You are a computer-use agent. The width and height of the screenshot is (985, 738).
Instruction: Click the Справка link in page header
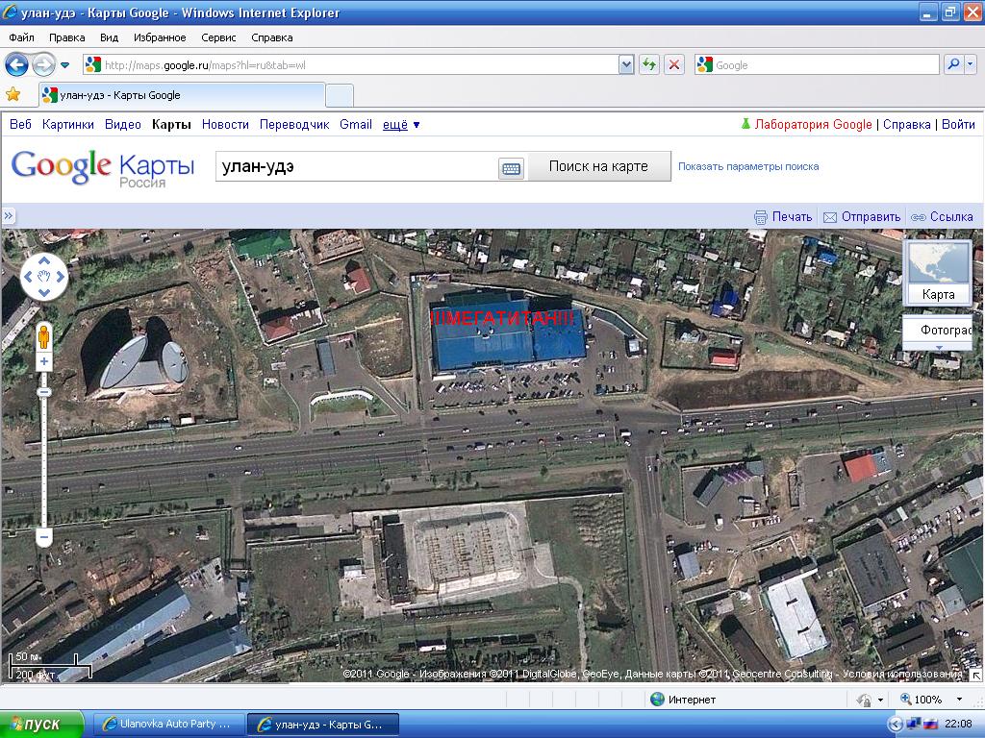click(906, 124)
